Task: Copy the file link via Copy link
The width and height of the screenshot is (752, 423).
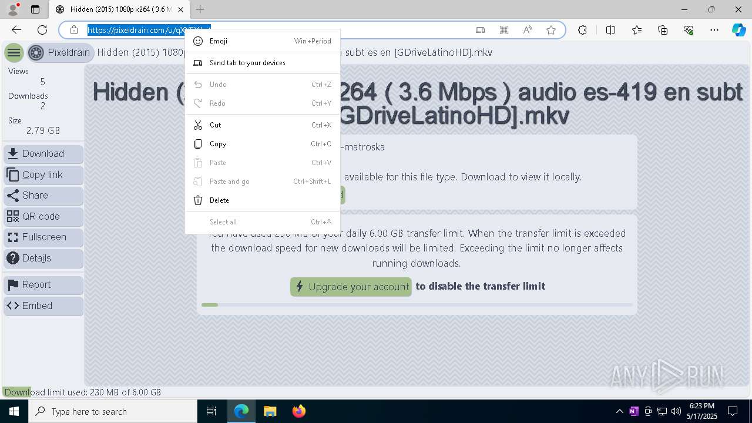Action: 43,175
